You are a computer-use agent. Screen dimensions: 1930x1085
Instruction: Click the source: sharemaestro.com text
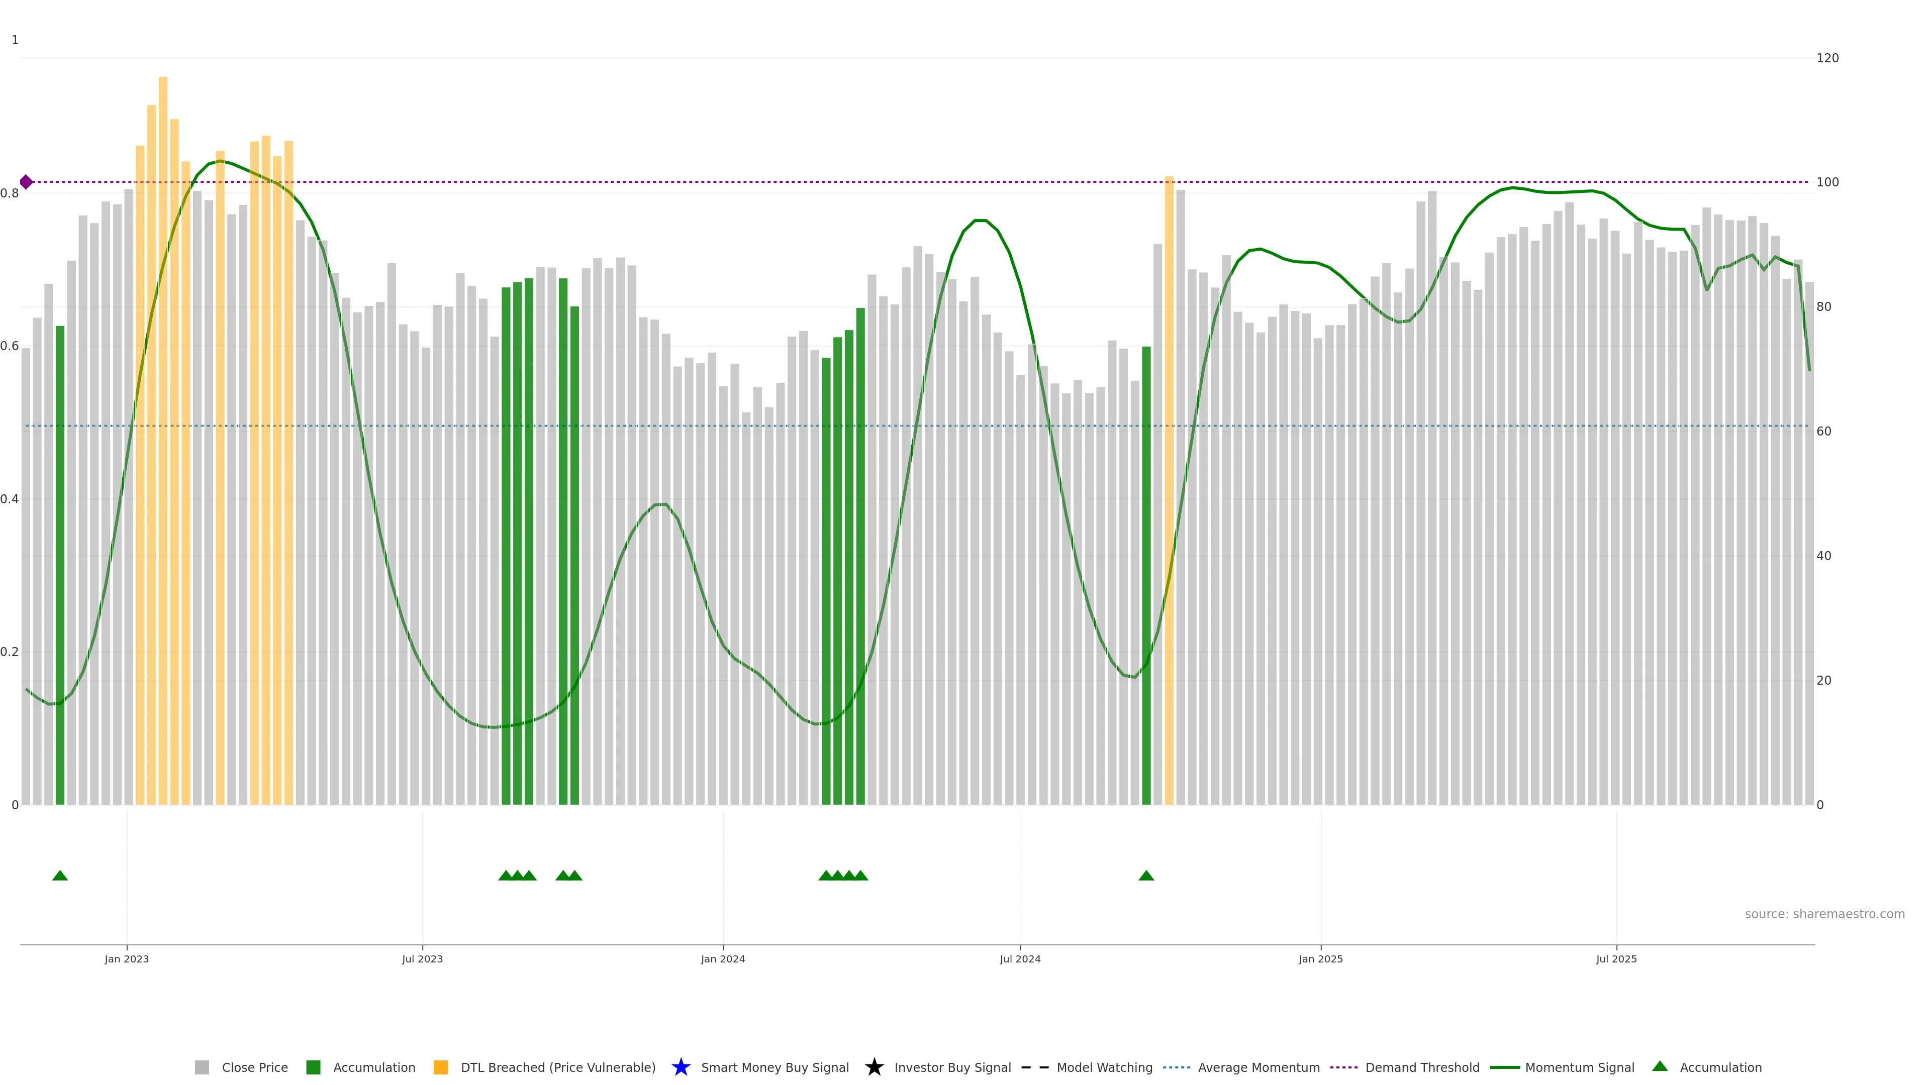(1824, 914)
